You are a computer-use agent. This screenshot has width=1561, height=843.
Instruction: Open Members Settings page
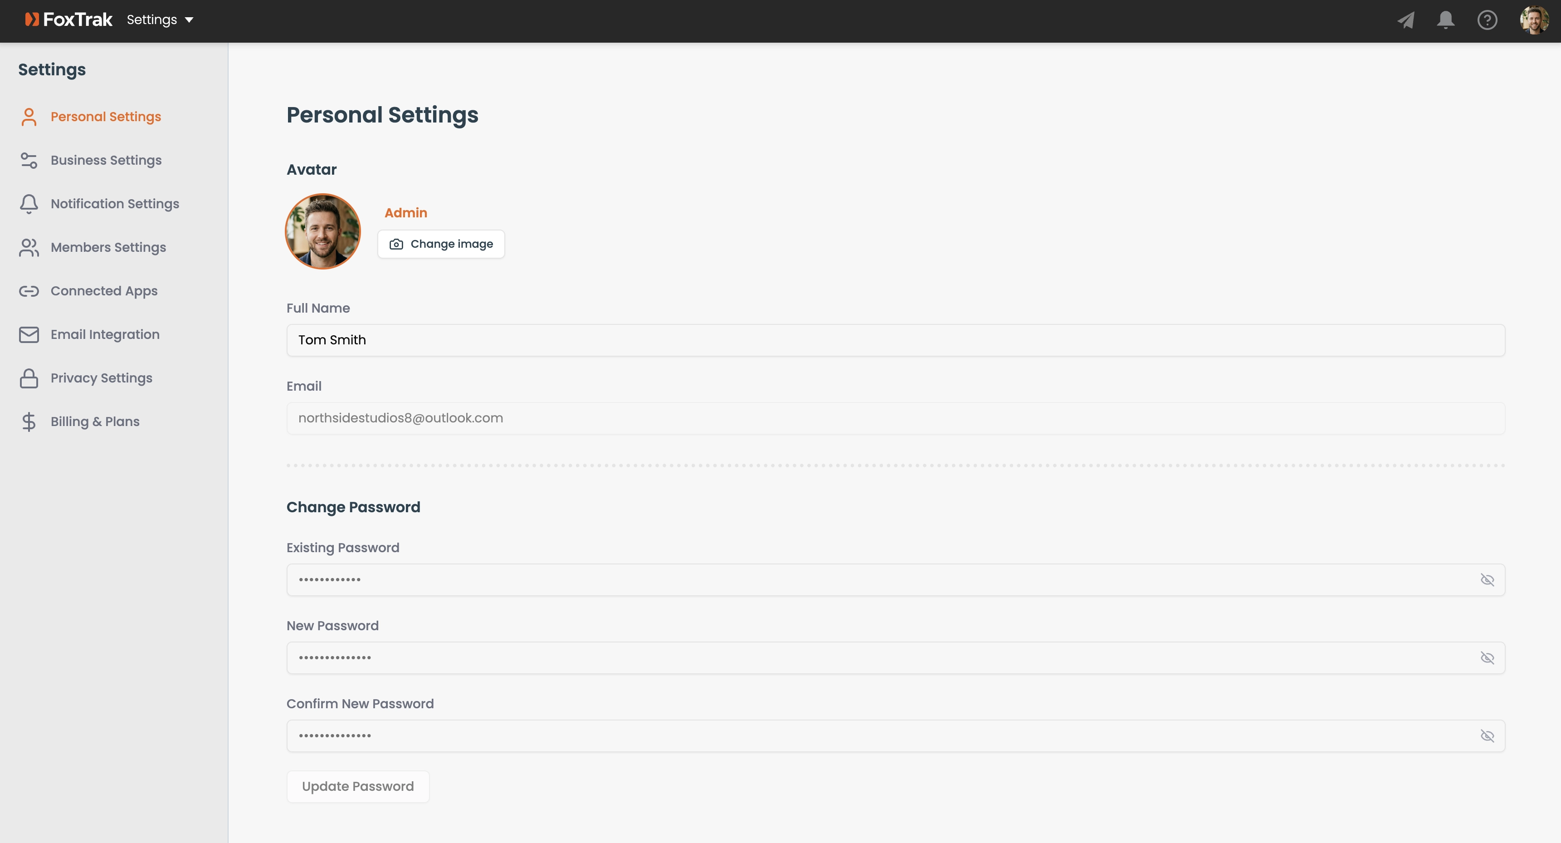pyautogui.click(x=108, y=248)
